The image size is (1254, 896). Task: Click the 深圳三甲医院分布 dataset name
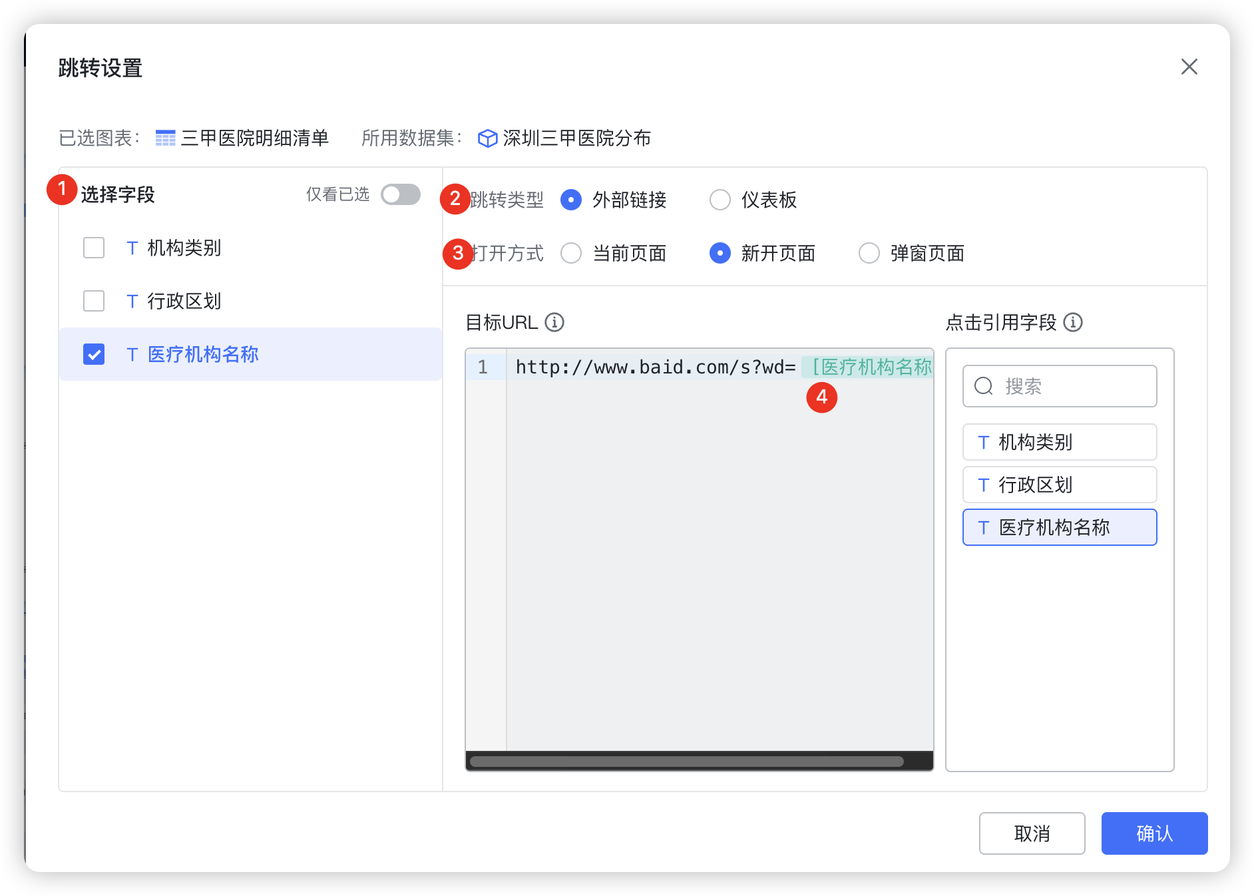click(x=576, y=138)
